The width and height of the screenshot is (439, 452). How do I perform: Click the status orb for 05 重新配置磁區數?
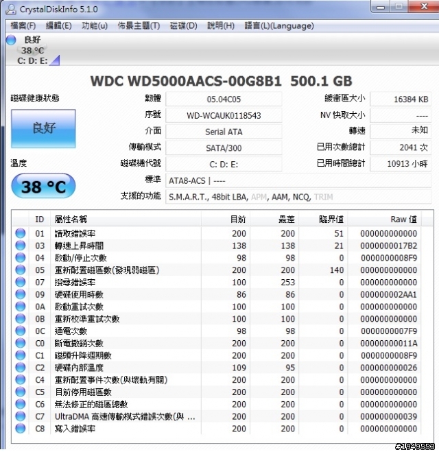point(21,270)
